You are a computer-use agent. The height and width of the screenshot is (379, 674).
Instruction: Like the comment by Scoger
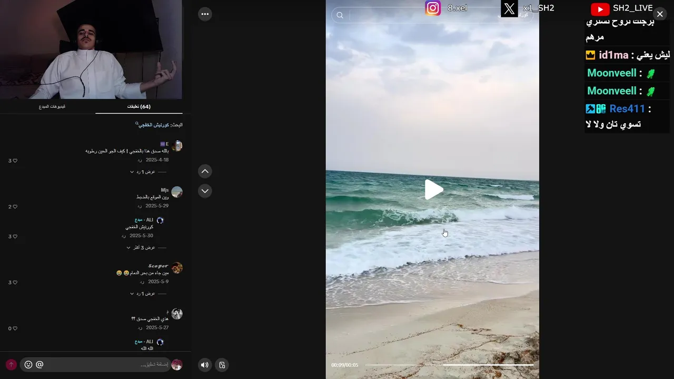(13, 283)
